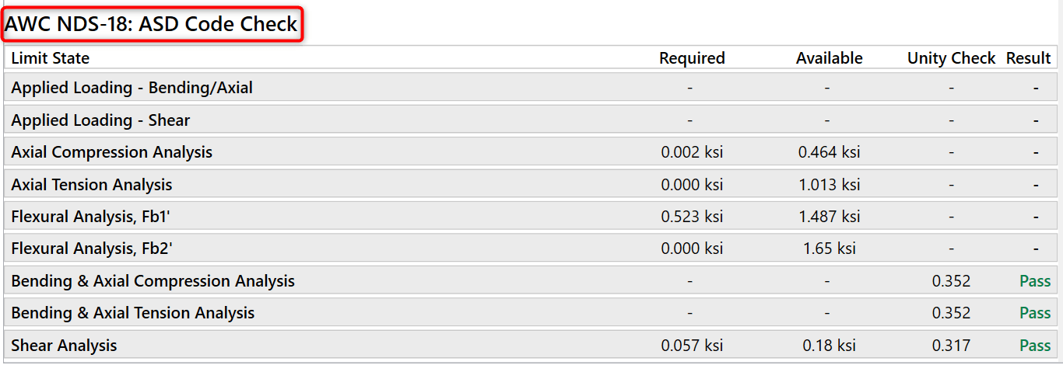Click the AWC NDS-18: ASD Code Check title
1063x365 pixels.
[152, 25]
